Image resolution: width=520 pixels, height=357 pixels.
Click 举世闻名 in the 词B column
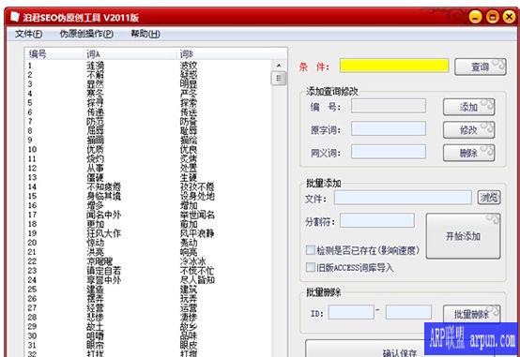pos(197,215)
